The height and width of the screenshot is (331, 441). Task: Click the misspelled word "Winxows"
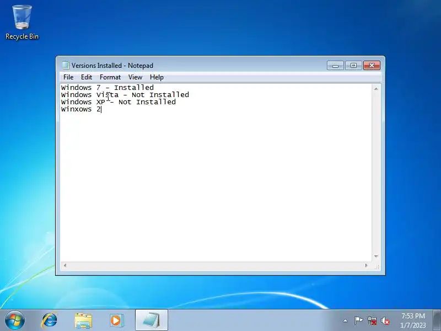pos(76,109)
